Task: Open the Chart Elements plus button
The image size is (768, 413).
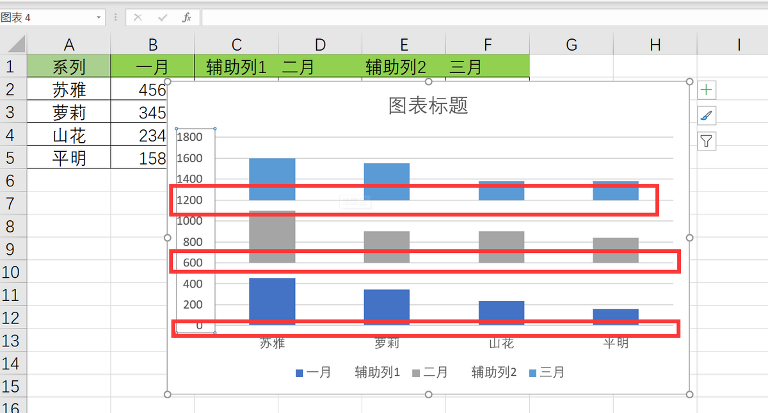Action: pos(707,90)
